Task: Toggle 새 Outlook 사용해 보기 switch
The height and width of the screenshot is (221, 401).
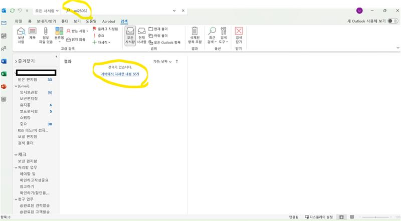Action: (392, 21)
